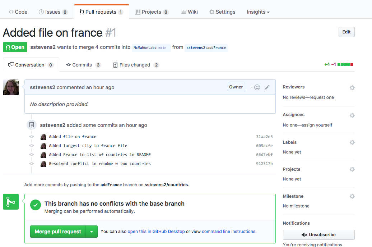
Task: Click the Assignees heading
Action: (293, 114)
